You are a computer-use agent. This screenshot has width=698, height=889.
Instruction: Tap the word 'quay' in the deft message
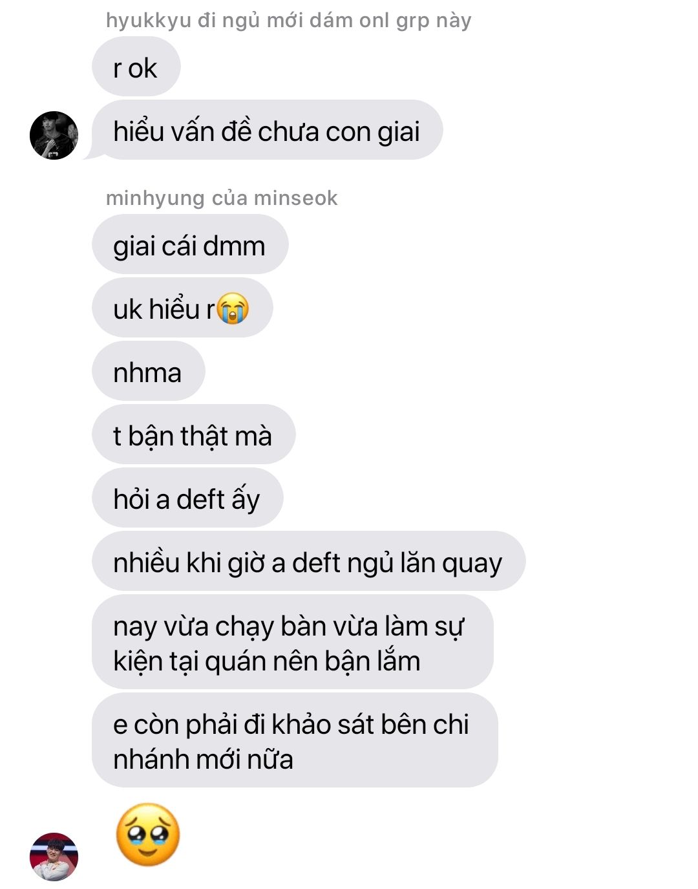pyautogui.click(x=472, y=564)
